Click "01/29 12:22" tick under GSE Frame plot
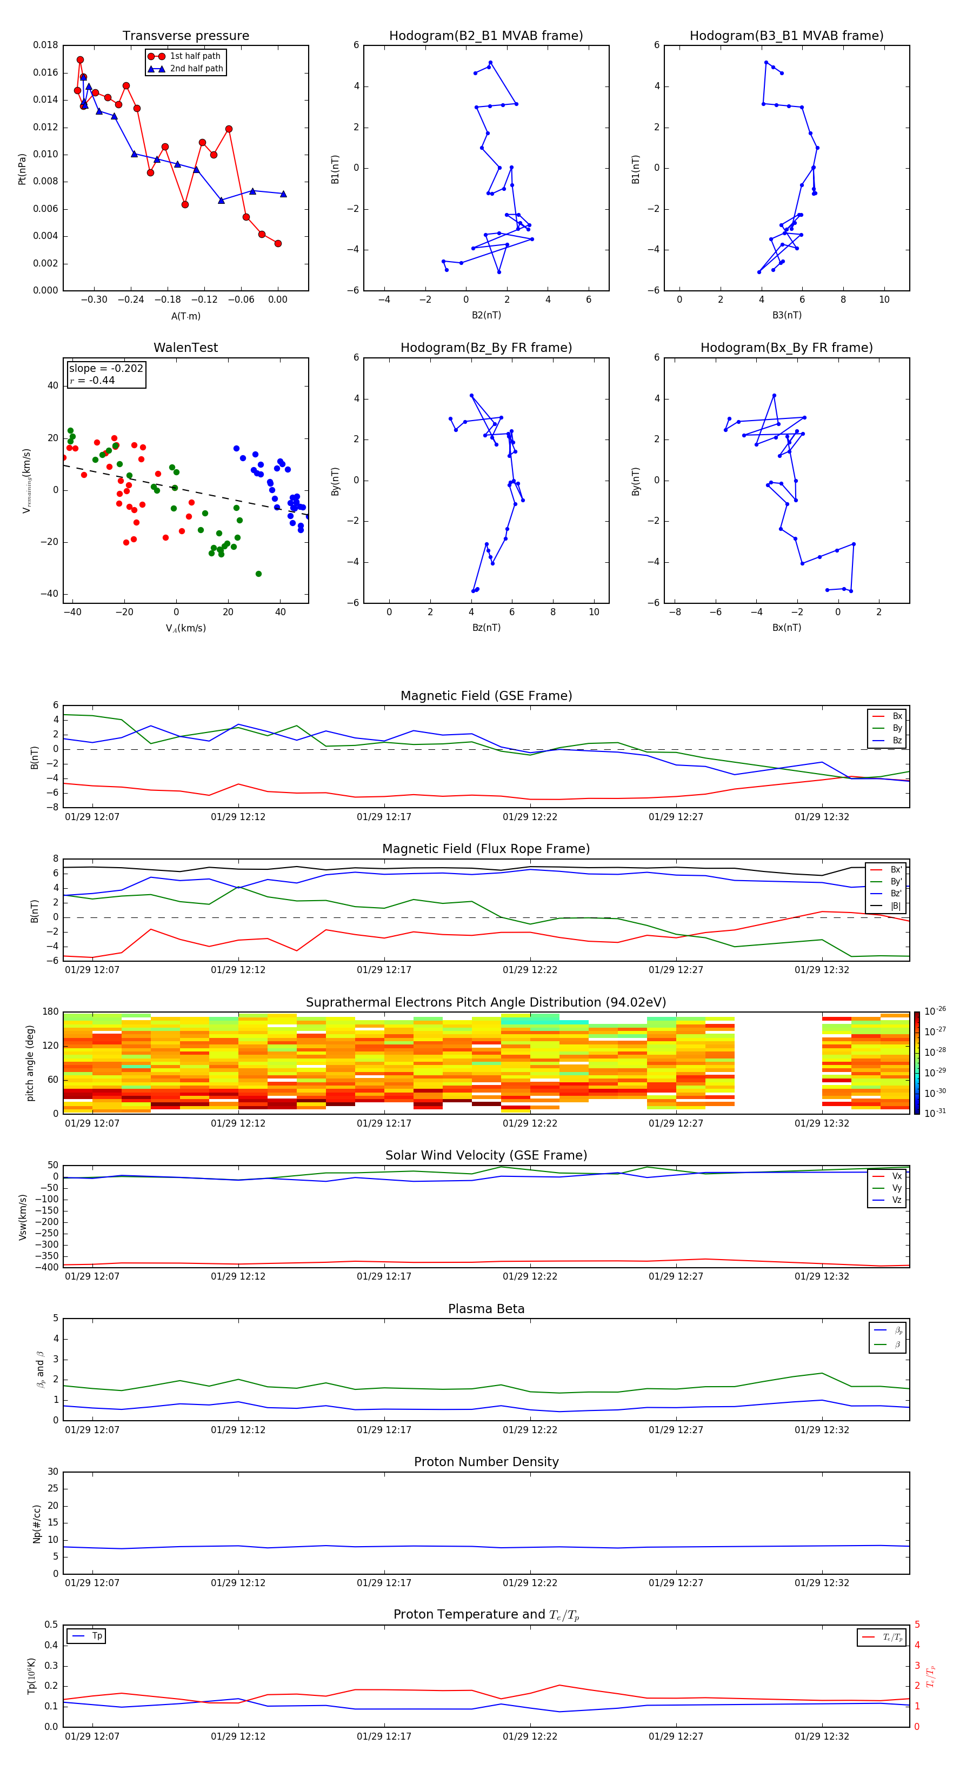 tap(530, 816)
